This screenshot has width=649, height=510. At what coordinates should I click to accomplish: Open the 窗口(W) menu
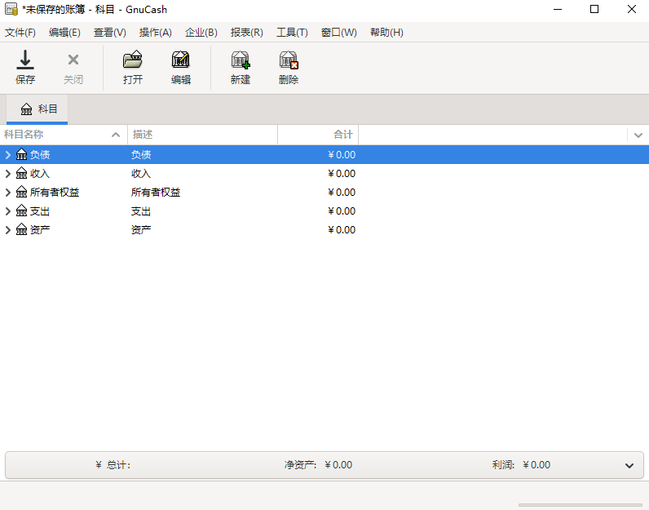click(x=339, y=33)
